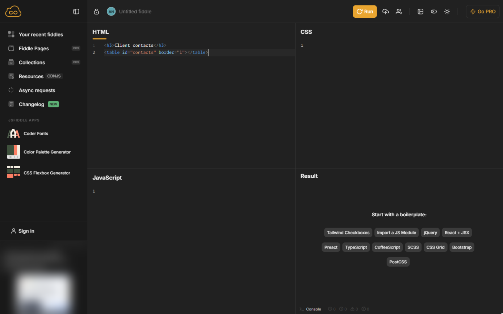This screenshot has height=314, width=503.
Task: Click line 1 of the CSS editor
Action: pos(399,45)
